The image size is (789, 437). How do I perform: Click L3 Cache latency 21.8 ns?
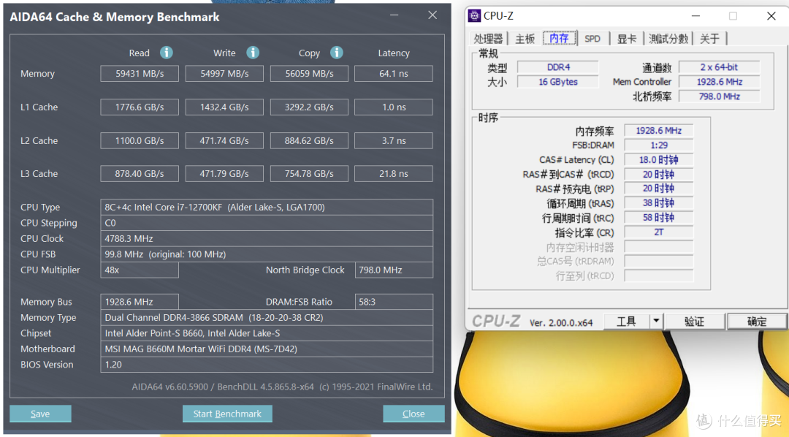click(x=394, y=174)
